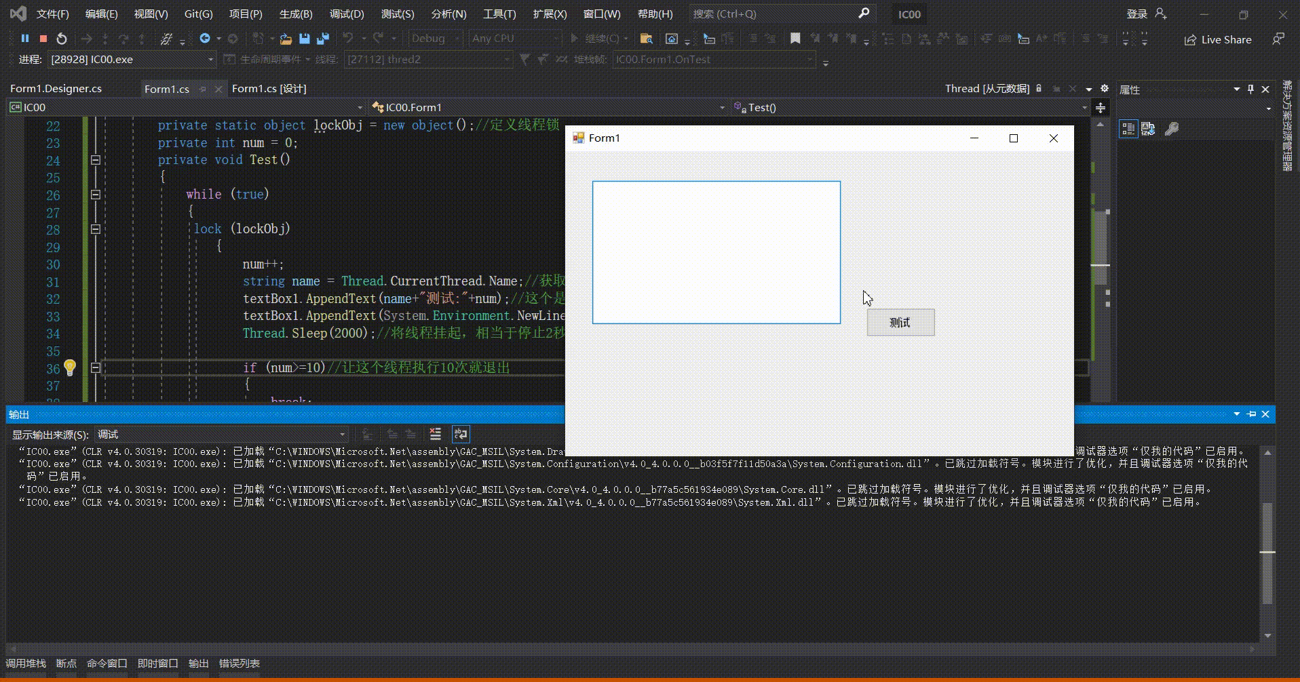This screenshot has width=1300, height=682.
Task: Show alphabetical sort in Properties panel
Action: click(1148, 129)
